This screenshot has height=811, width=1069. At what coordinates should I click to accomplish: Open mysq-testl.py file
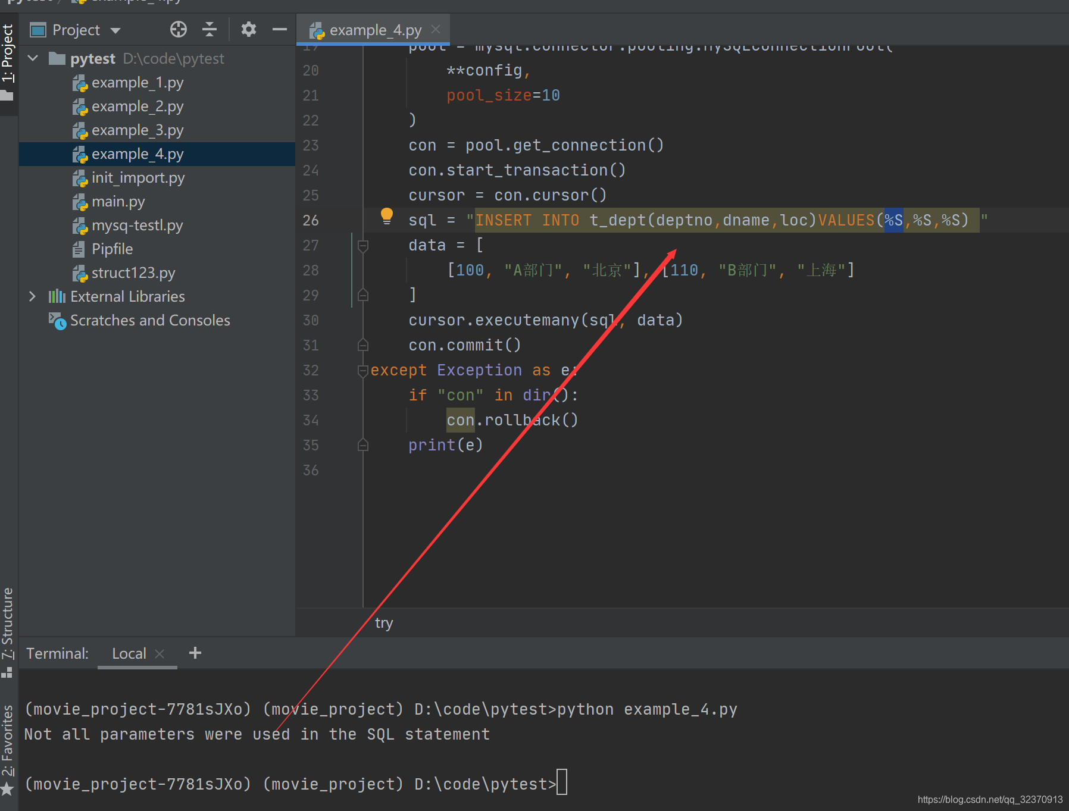(x=137, y=226)
